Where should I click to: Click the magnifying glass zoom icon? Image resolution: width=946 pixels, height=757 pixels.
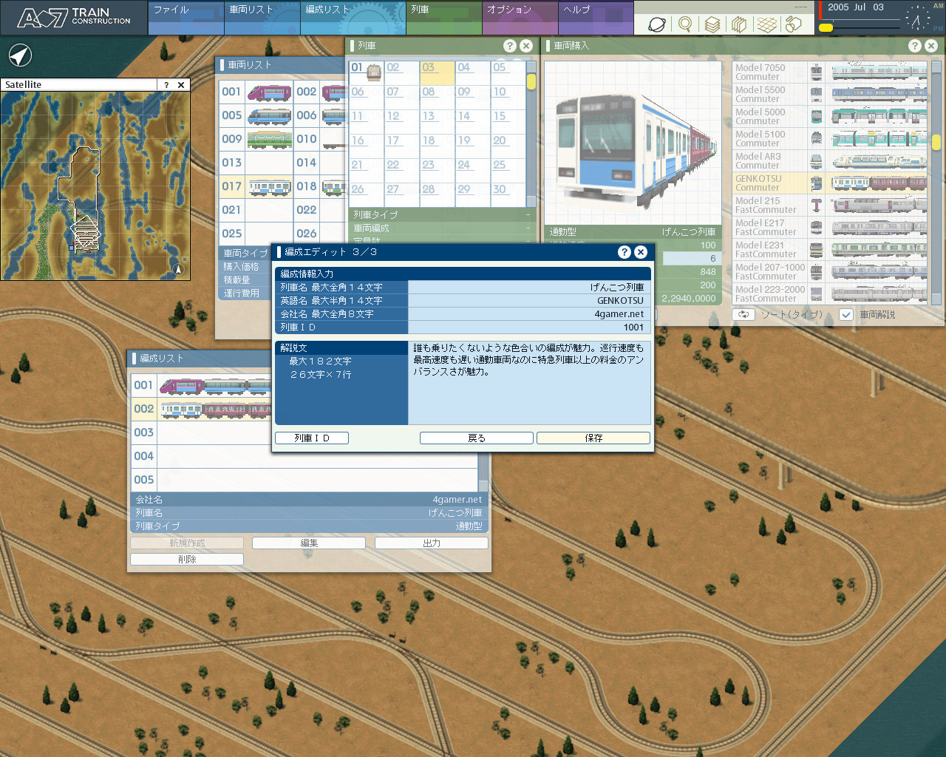pos(685,24)
